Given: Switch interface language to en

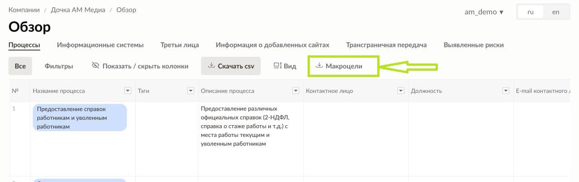Looking at the screenshot, I should click(x=556, y=12).
